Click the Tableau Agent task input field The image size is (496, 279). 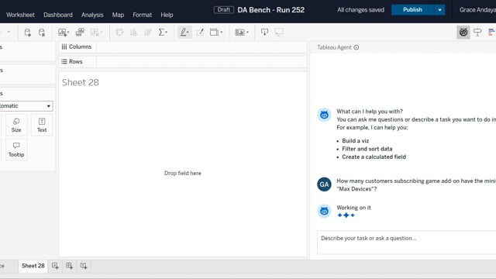click(406, 243)
